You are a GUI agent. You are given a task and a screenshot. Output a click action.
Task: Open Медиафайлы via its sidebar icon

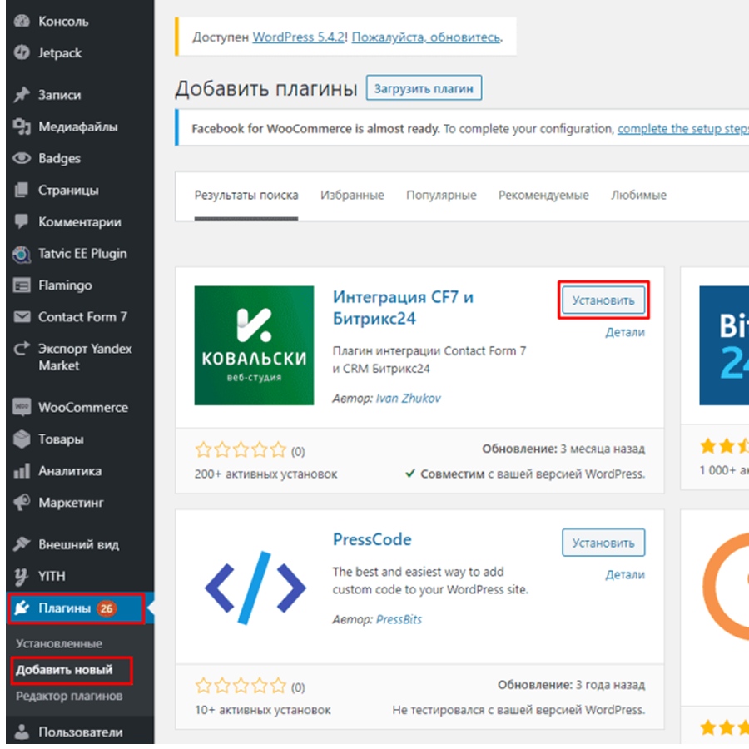pos(22,127)
